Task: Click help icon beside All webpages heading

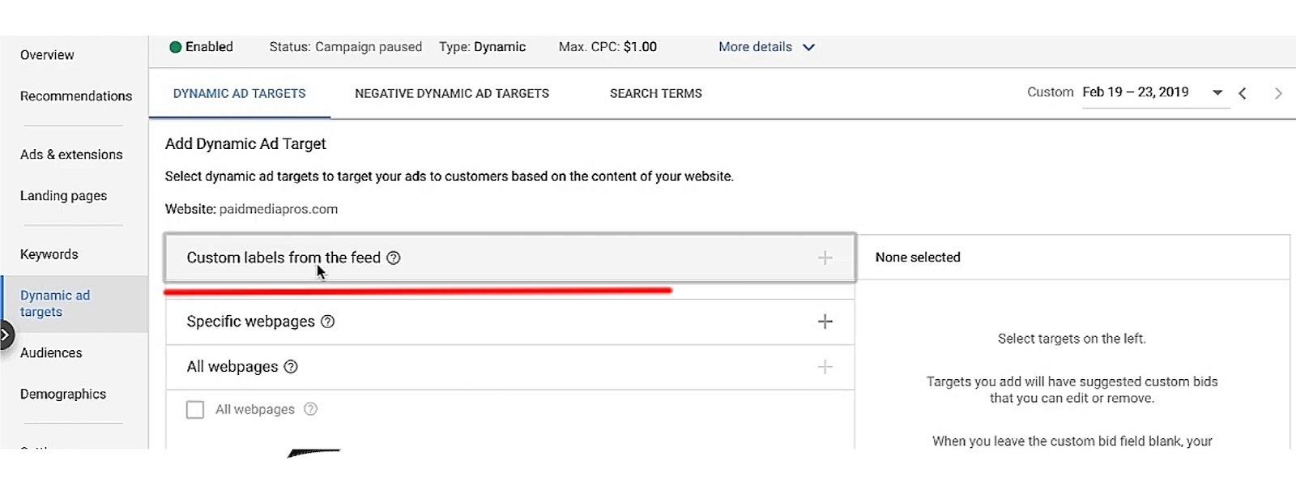Action: [291, 367]
